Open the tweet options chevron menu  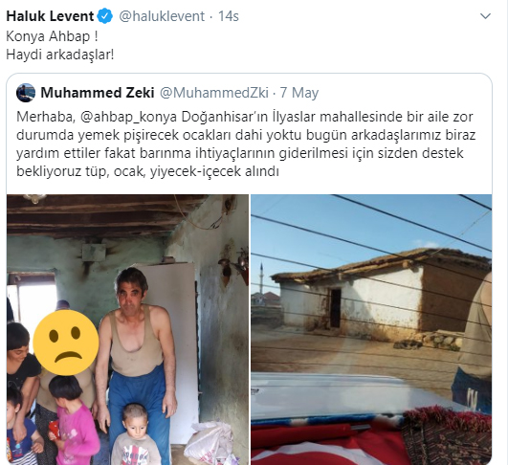(x=485, y=16)
